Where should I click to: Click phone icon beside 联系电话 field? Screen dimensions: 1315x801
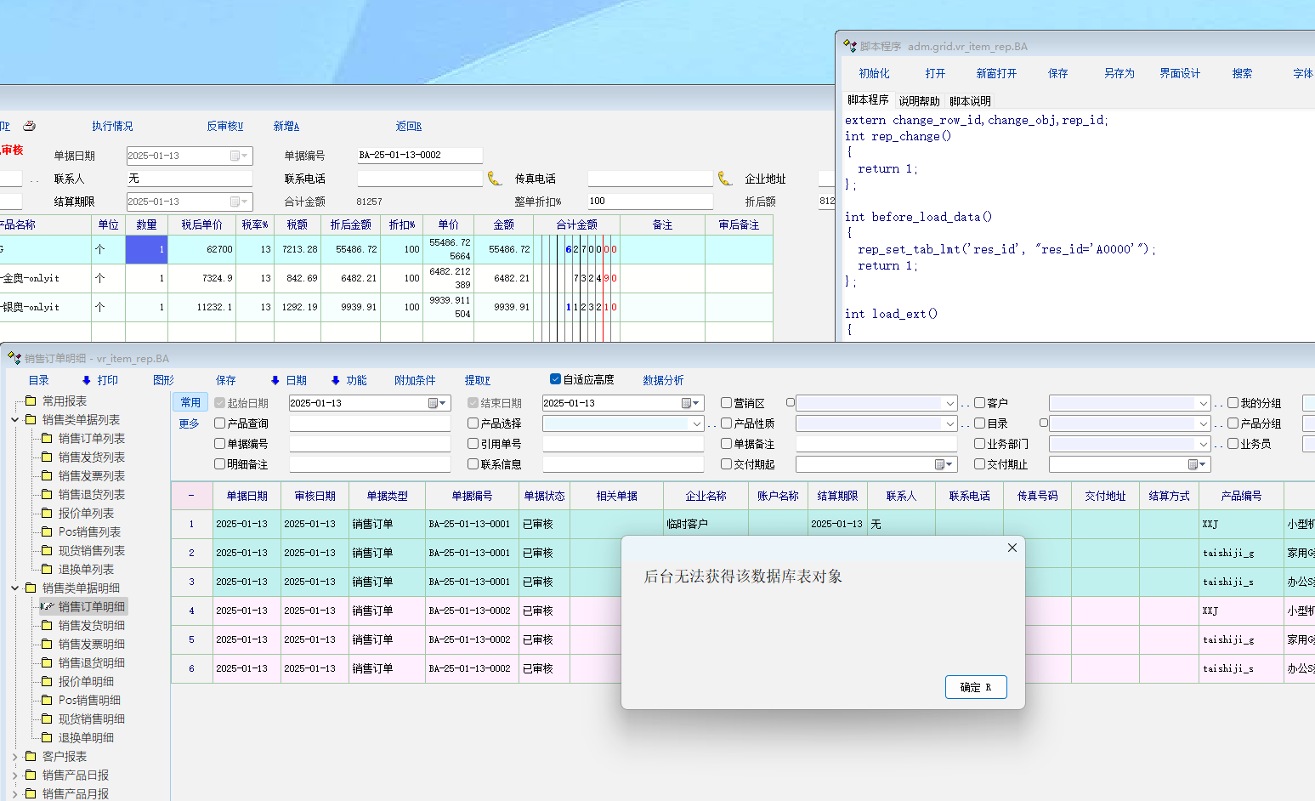click(x=495, y=179)
